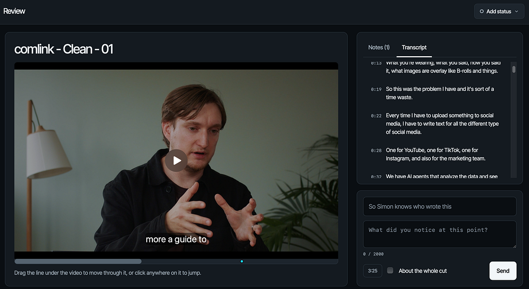Screen dimensions: 529x289
Task: Select the Transcript tab
Action: point(414,47)
